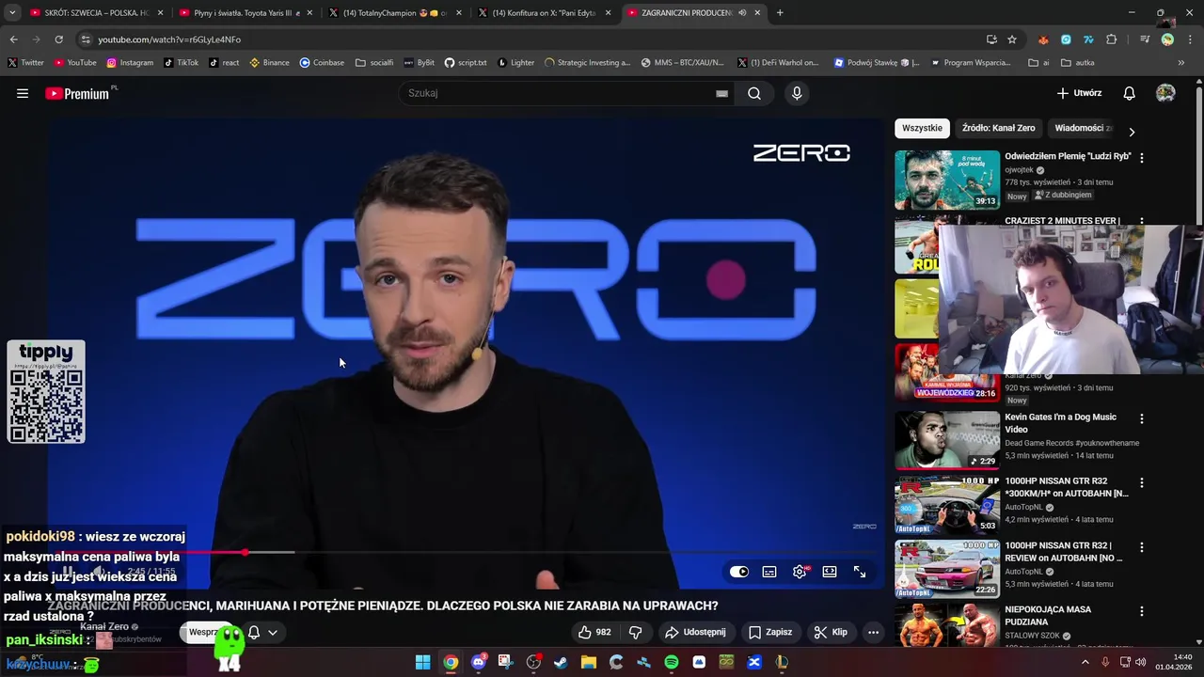1204x677 pixels.
Task: Pause the video with play/pause control
Action: tap(67, 571)
